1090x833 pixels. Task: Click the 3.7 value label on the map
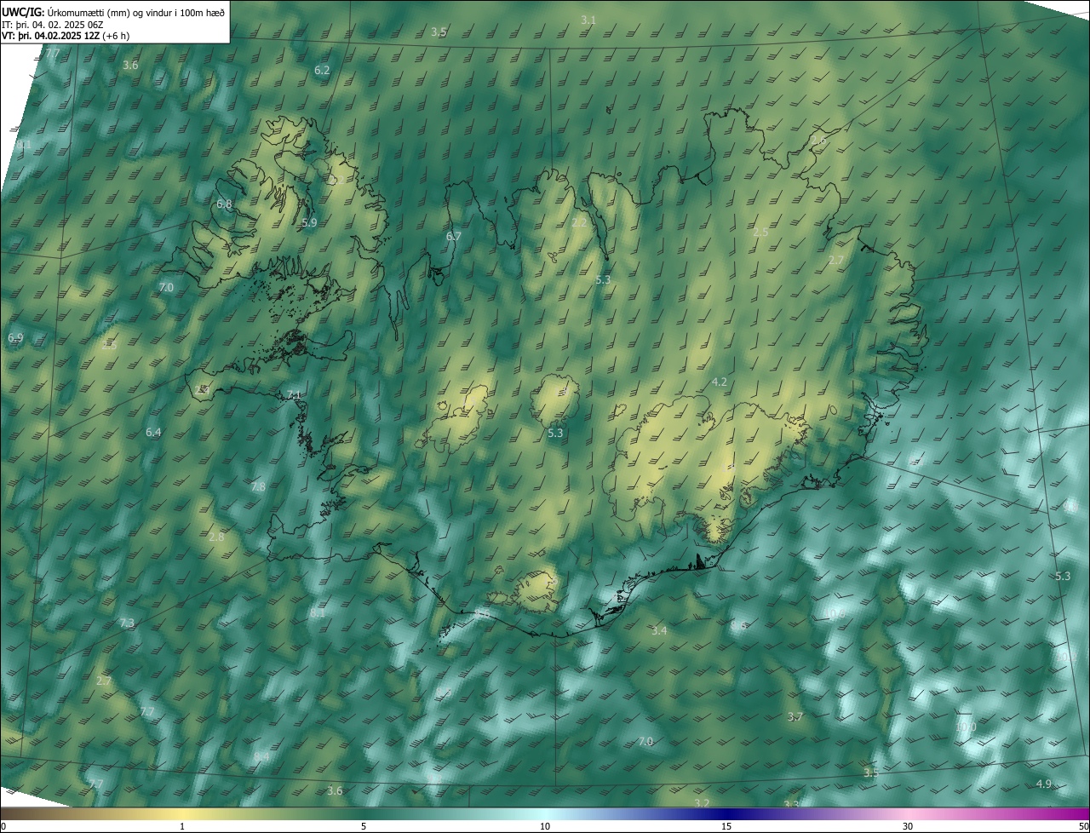click(795, 716)
